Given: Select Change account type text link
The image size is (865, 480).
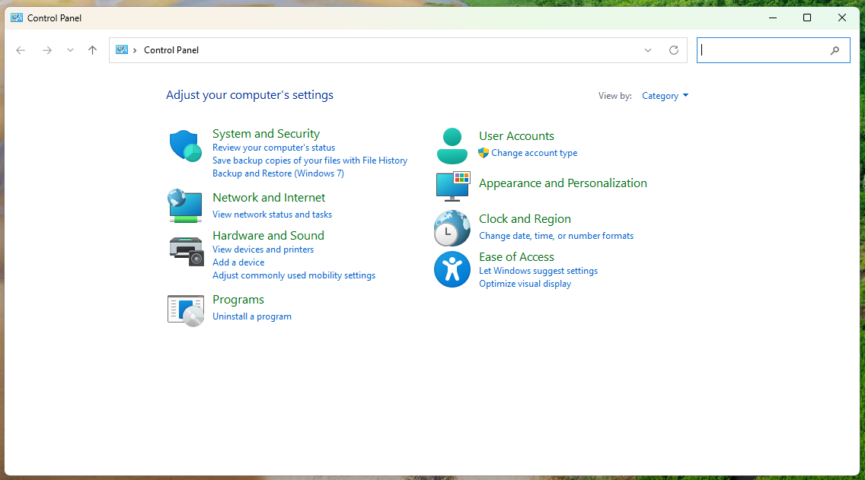Looking at the screenshot, I should coord(534,153).
